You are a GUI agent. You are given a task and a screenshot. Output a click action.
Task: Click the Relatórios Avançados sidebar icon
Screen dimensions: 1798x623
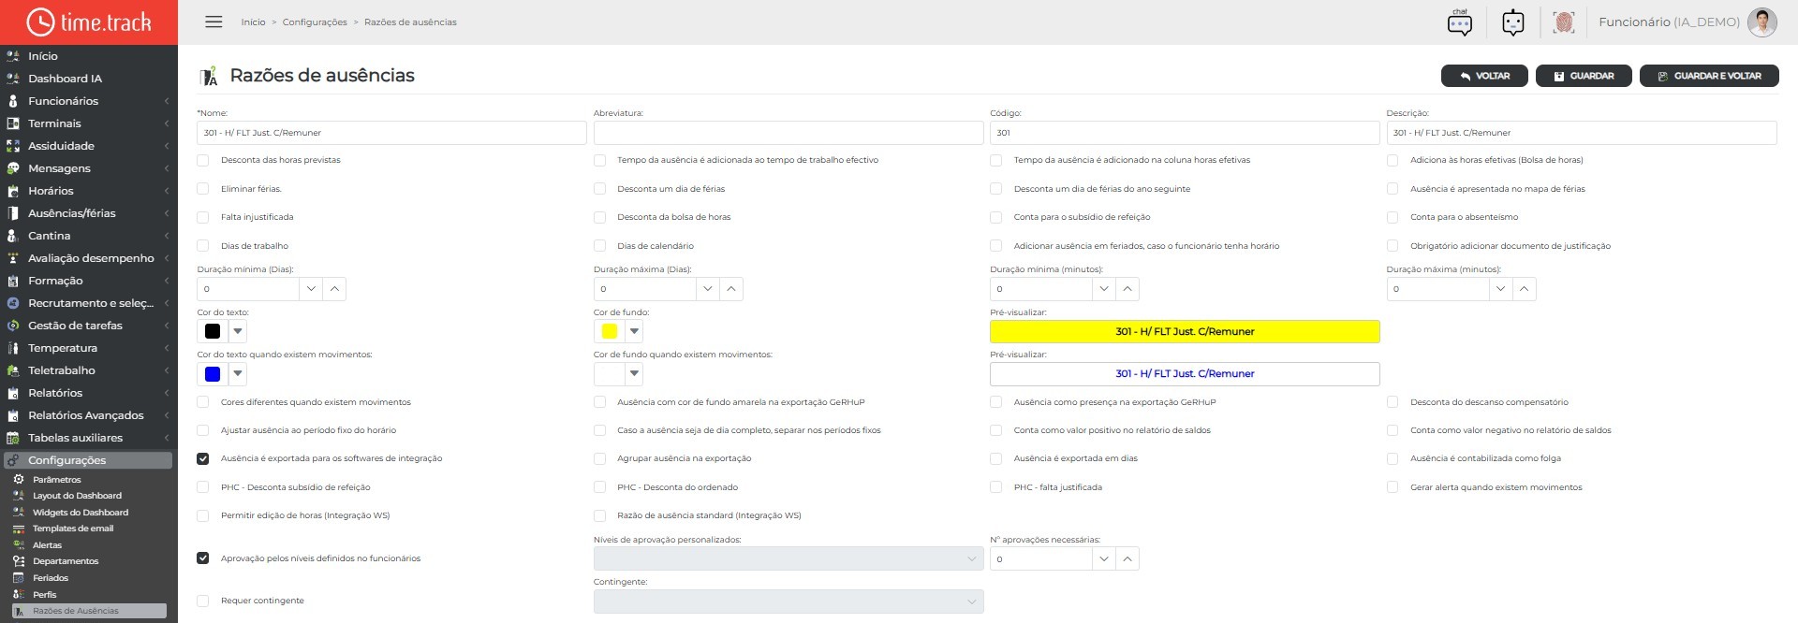click(13, 415)
